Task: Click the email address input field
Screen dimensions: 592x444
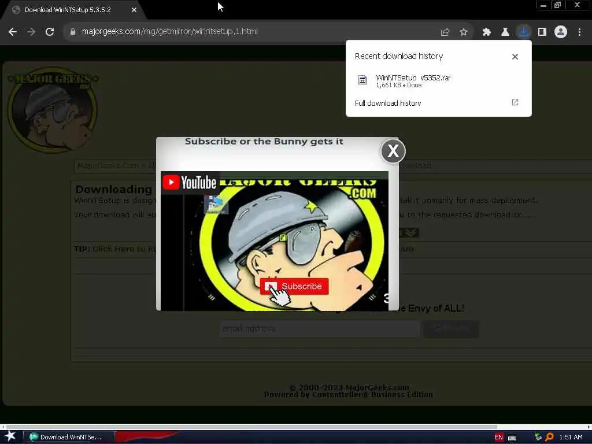Action: (319, 329)
